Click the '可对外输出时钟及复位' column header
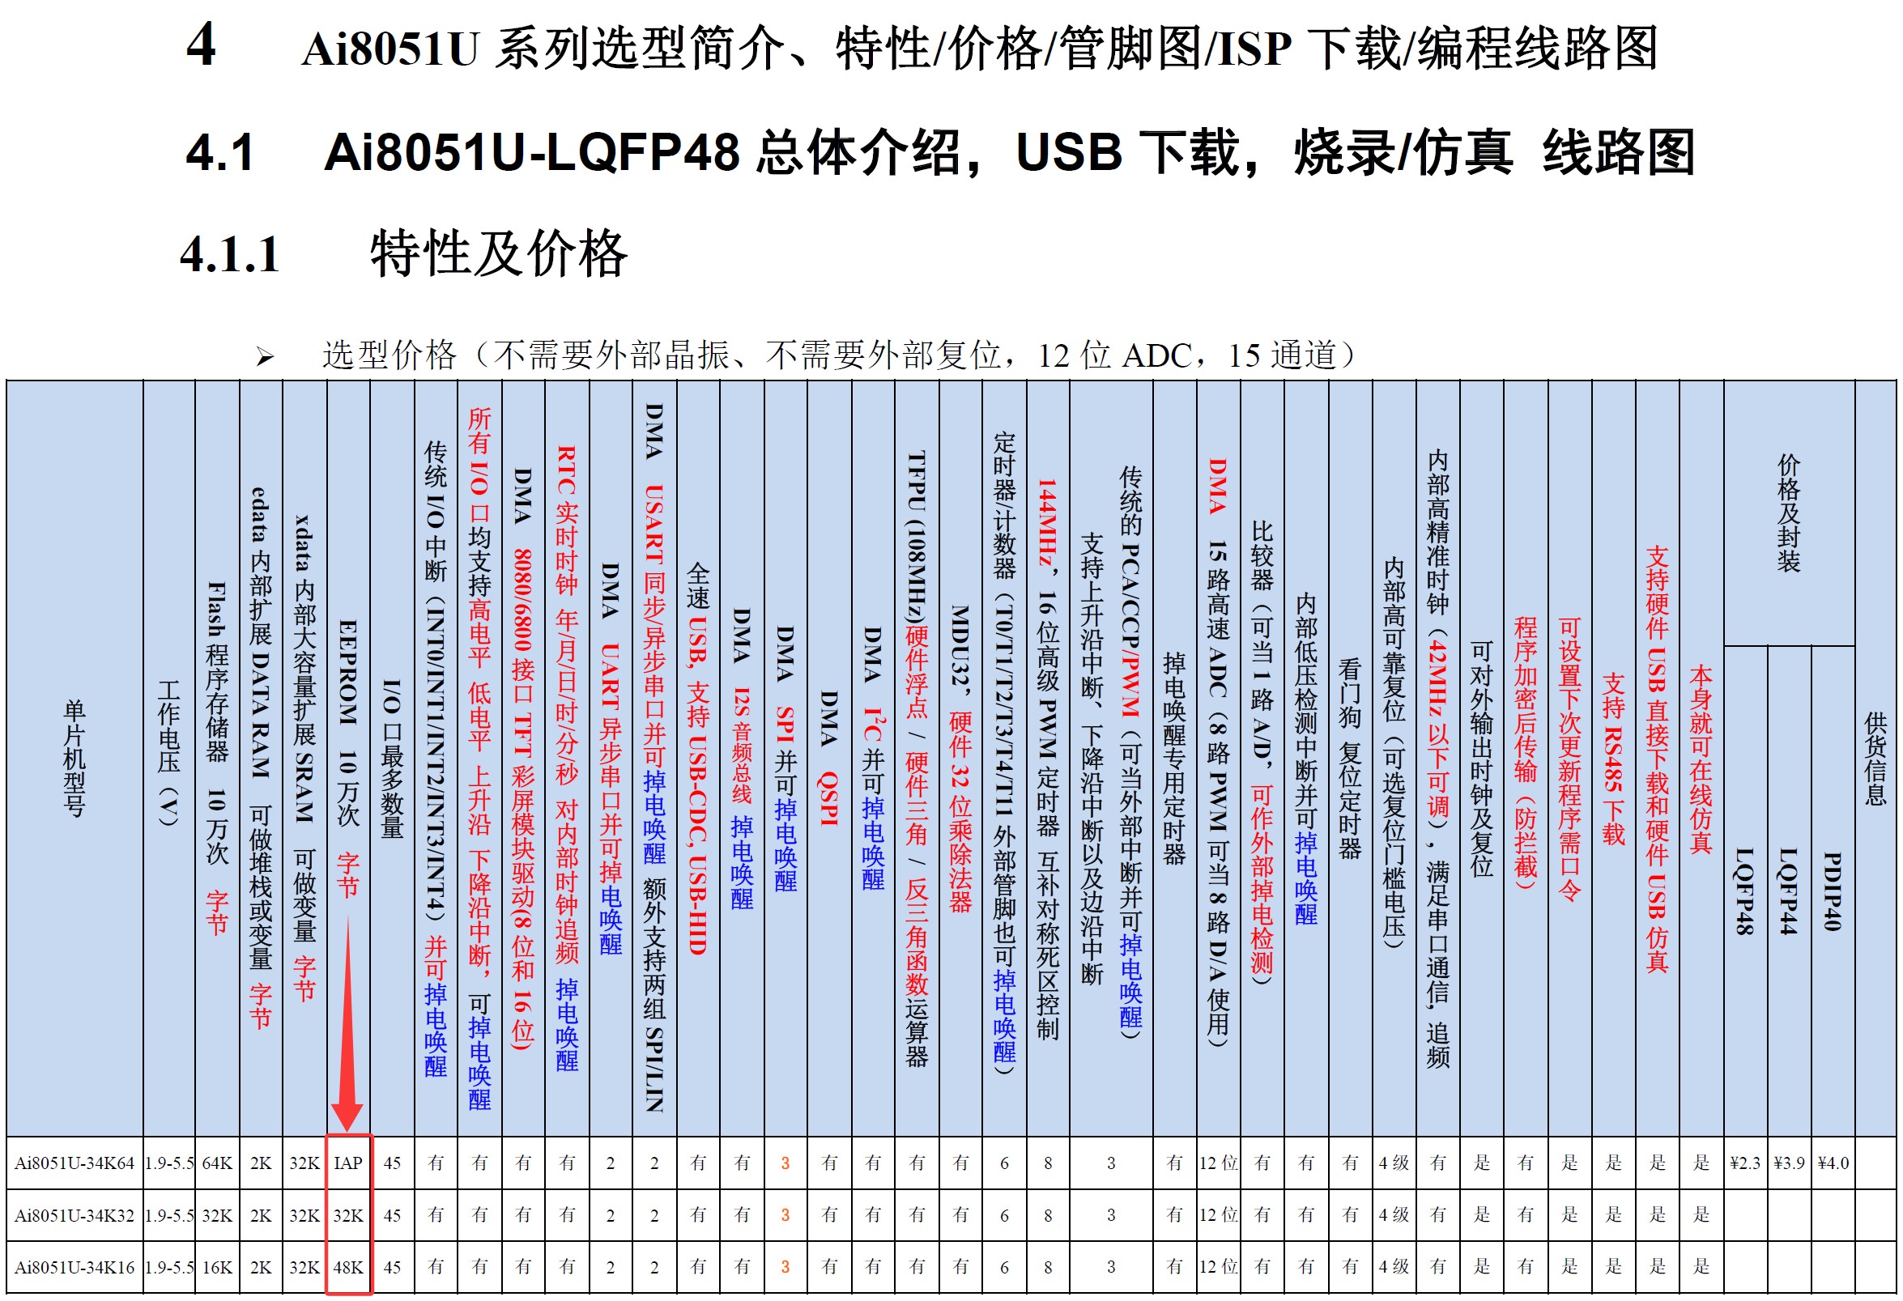This screenshot has height=1301, width=1903. pos(1481,758)
